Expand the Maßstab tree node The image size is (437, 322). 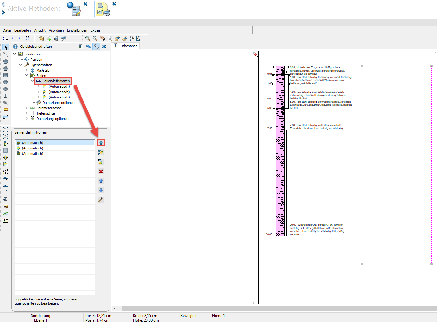coord(27,70)
